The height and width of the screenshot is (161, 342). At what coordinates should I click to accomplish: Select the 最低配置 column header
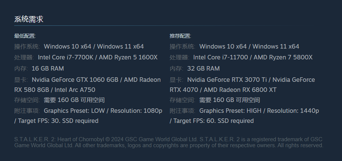(25, 36)
